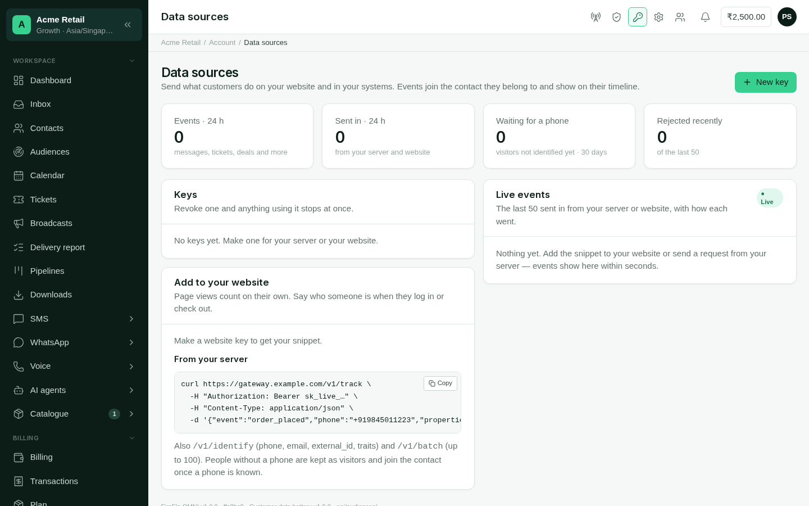Click the "Events · 24 h" stat label
Image resolution: width=809 pixels, height=506 pixels.
point(199,121)
